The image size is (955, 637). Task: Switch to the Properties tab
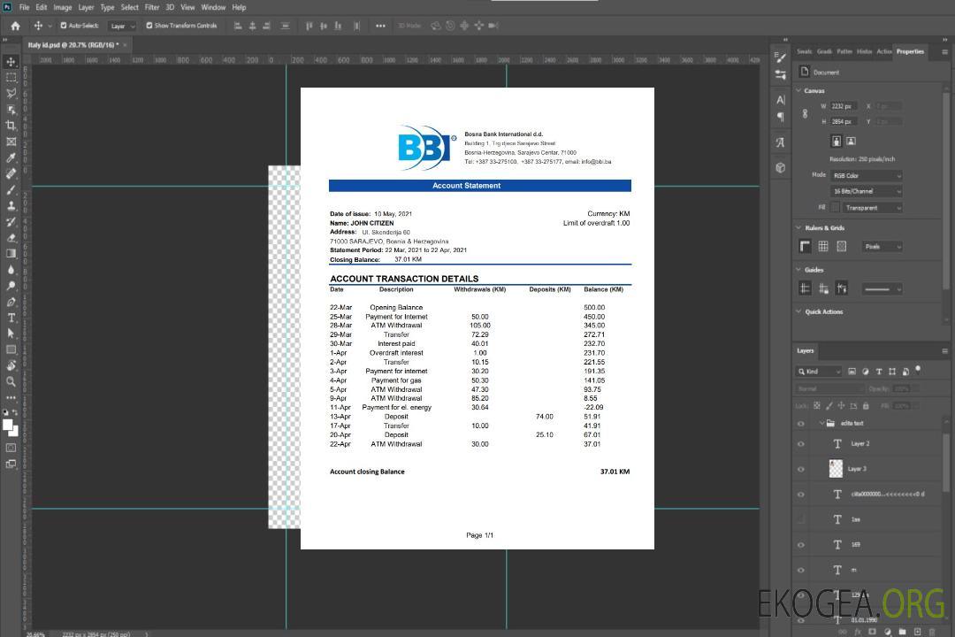point(910,52)
